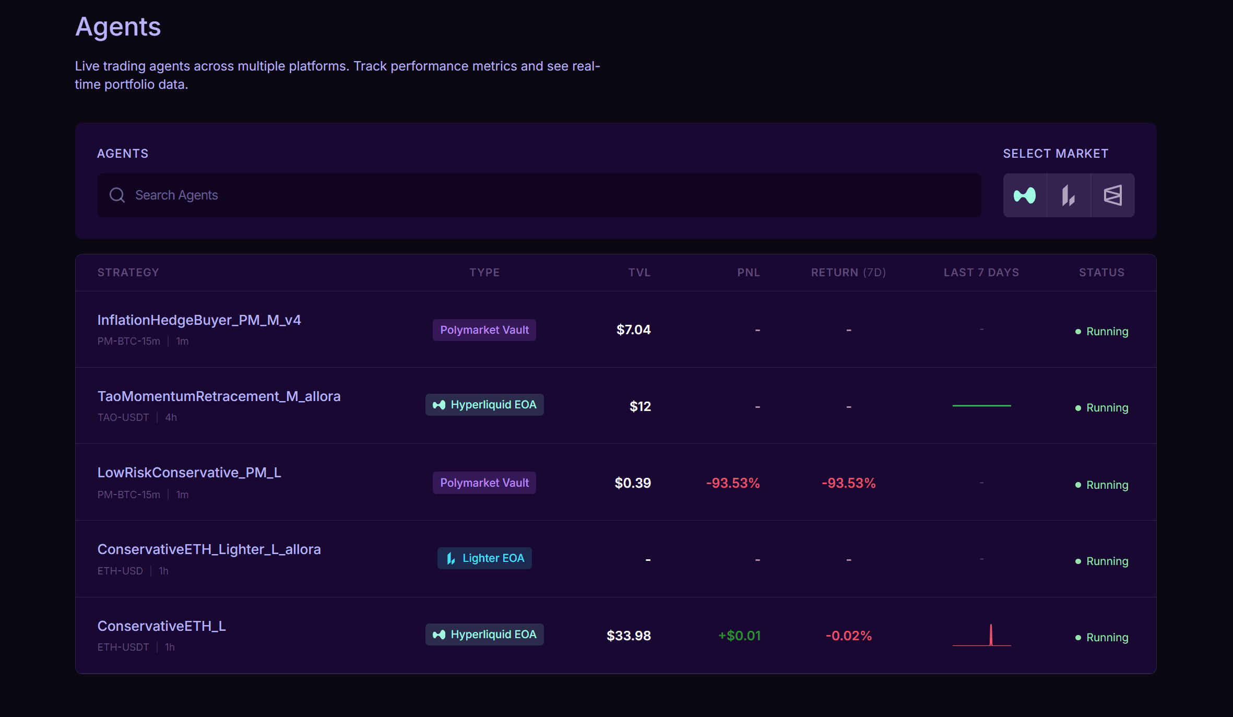Click Hyperliquid EOA badge icon for TaoMomentumRetracement

(439, 405)
